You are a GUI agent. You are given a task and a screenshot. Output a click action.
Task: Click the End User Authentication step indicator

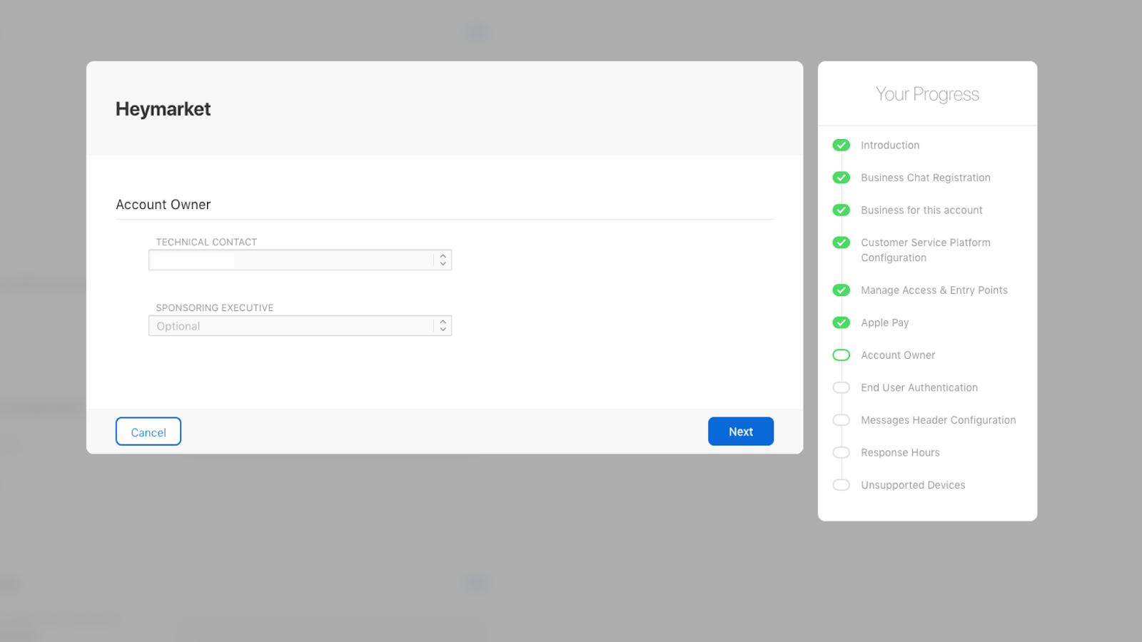(842, 387)
